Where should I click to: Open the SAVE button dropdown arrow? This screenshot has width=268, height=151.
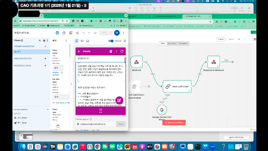pyautogui.click(x=111, y=33)
